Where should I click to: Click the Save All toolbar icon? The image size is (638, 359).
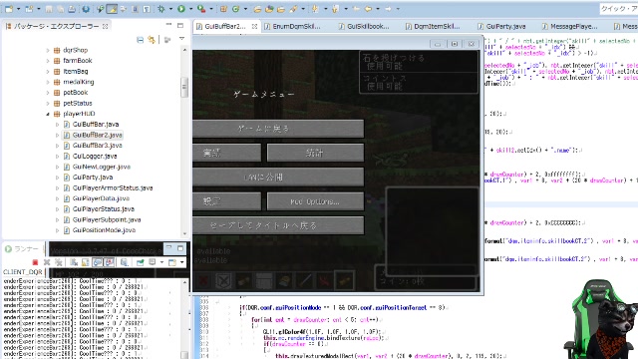[60, 9]
